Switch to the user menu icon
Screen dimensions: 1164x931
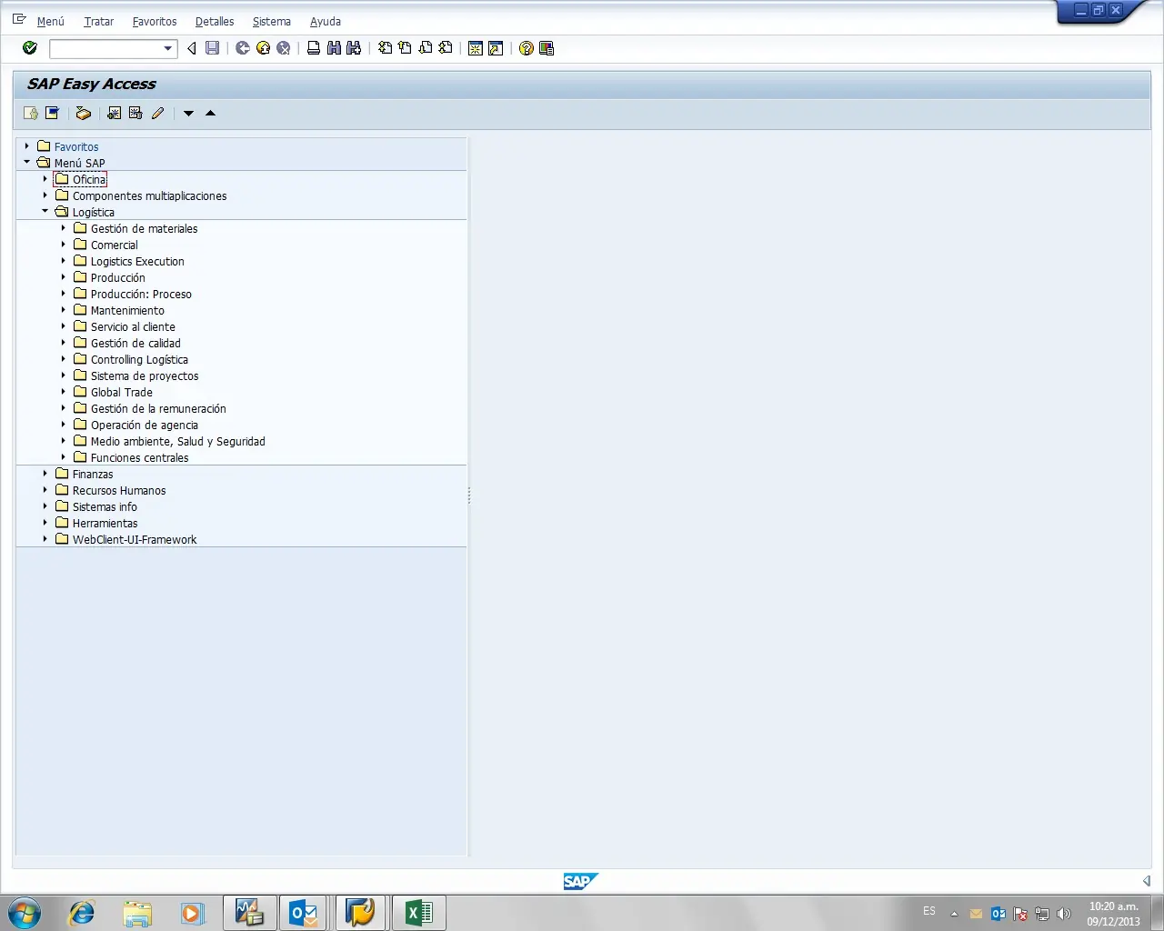[x=31, y=114]
